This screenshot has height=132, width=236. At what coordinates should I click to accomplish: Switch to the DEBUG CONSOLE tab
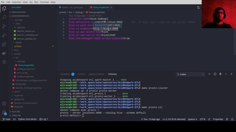tap(97, 74)
